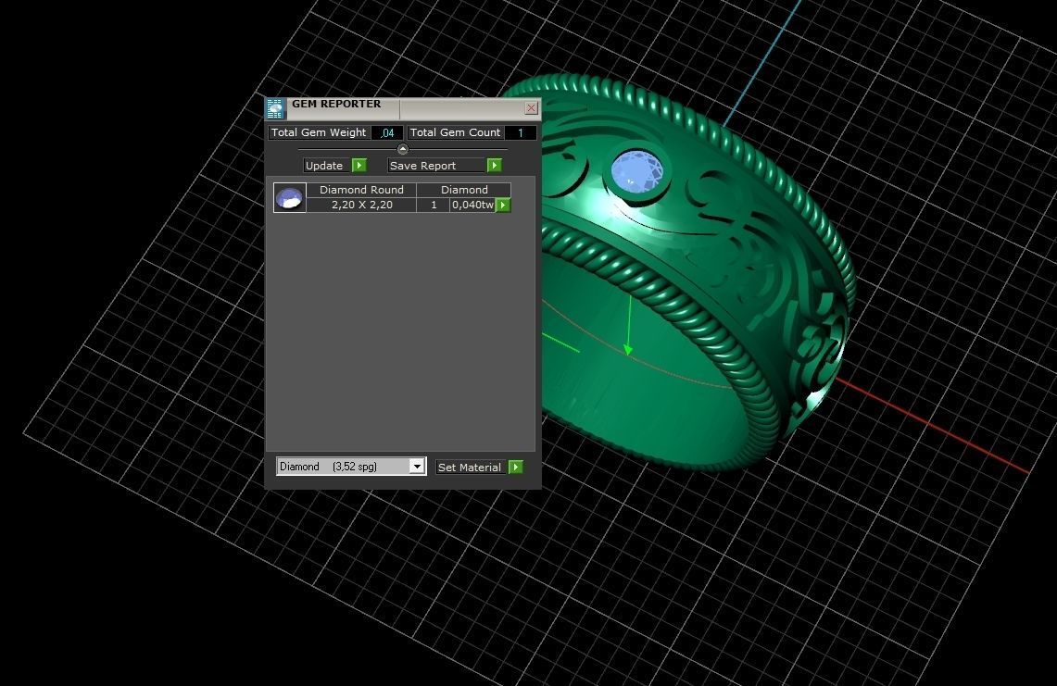The width and height of the screenshot is (1057, 686).
Task: Click the '0,040tw' weight cell
Action: [472, 205]
